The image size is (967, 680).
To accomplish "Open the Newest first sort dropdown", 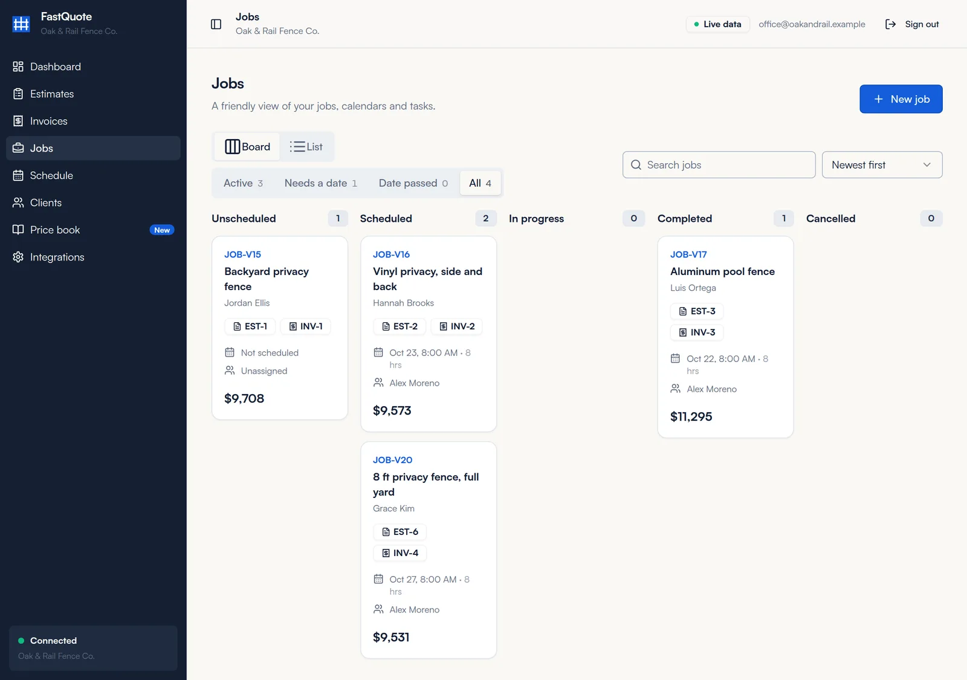I will point(882,165).
